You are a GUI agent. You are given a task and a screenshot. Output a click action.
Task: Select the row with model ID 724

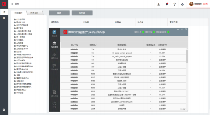(123, 49)
